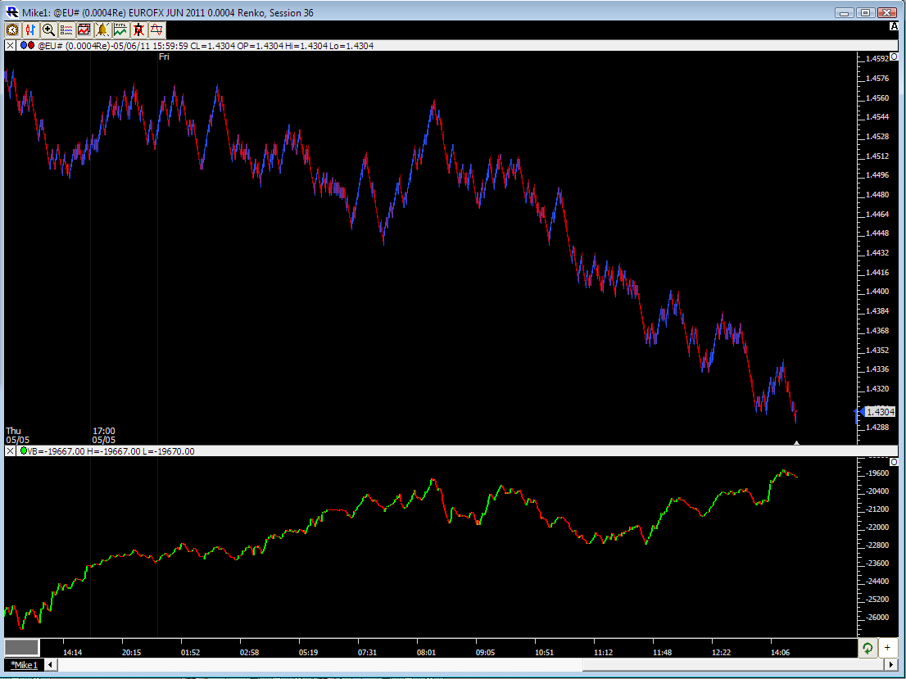Click the @EU# price pane header text
The image size is (906, 679).
tap(206, 46)
